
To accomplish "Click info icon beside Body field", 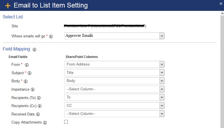I will click(x=26, y=81).
